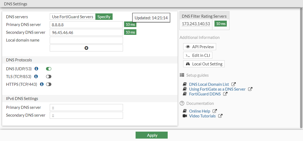Click the info icon beside TLS (TCP/853)

(x=36, y=77)
